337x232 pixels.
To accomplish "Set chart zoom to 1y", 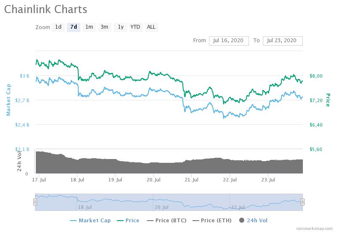I will (120, 27).
